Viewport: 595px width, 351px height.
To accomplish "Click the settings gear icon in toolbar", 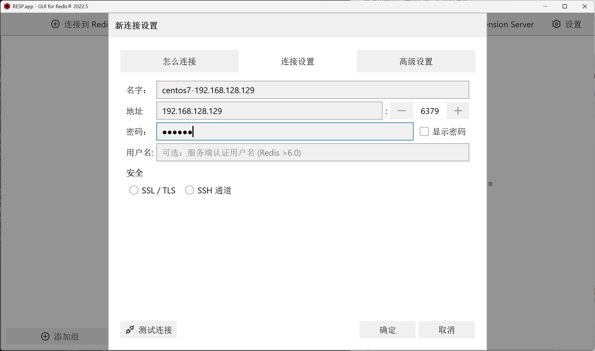I will point(556,24).
